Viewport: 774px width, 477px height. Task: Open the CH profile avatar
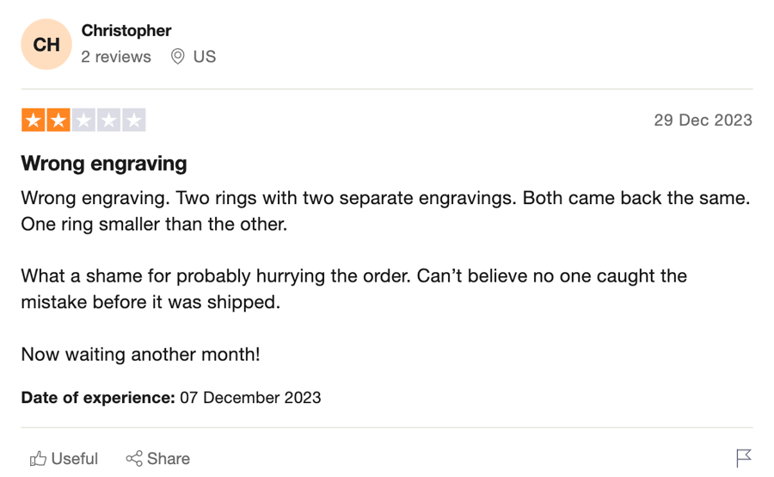pos(46,45)
